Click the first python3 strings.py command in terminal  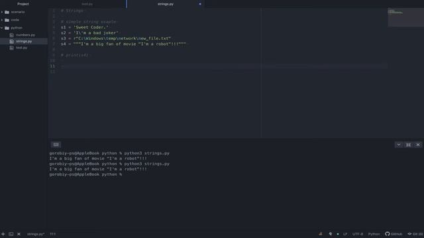(147, 153)
